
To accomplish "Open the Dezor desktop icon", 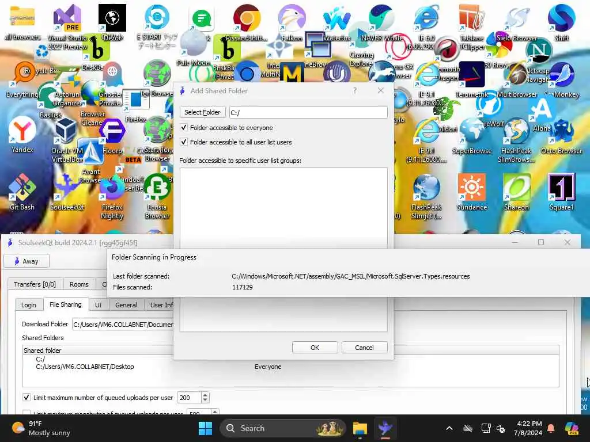I will (112, 22).
